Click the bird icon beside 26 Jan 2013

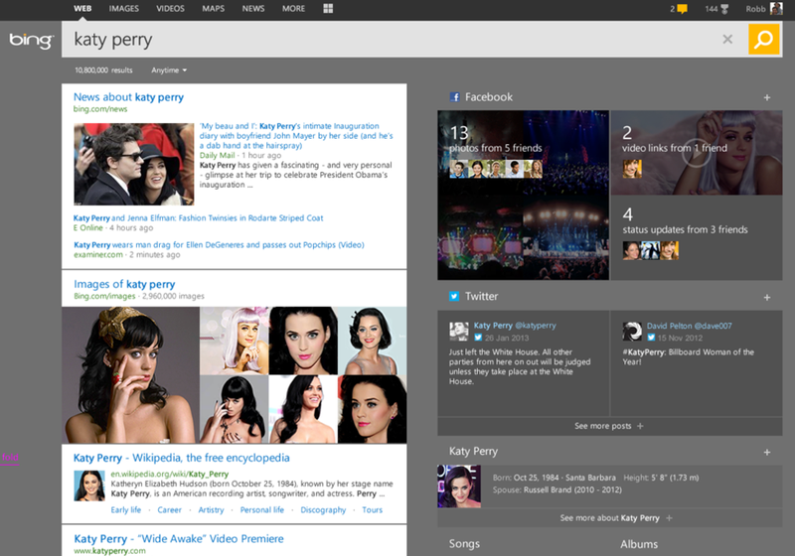(478, 338)
